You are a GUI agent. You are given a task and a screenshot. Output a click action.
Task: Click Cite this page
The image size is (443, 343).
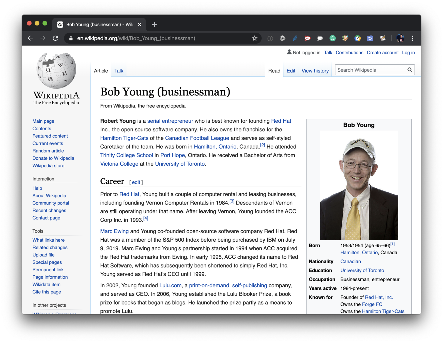47,292
